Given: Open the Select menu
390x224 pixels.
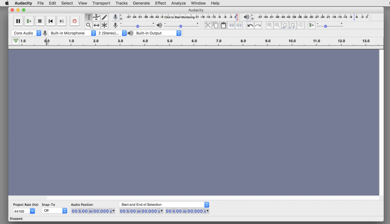Looking at the screenshot, I should coord(67,3).
